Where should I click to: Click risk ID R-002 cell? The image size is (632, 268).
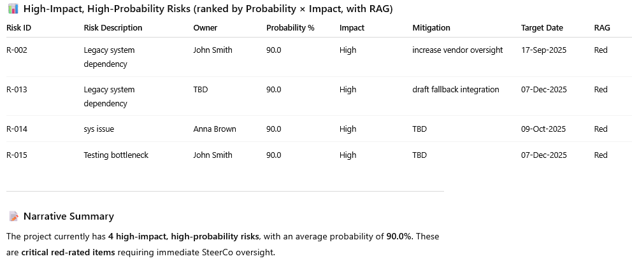click(x=17, y=50)
